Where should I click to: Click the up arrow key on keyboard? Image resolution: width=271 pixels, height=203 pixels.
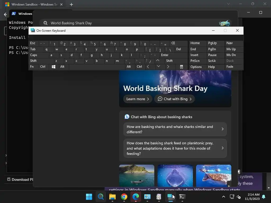point(158,61)
